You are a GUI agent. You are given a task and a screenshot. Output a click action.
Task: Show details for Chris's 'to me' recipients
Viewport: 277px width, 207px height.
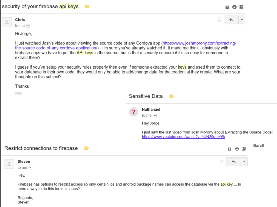click(28, 26)
